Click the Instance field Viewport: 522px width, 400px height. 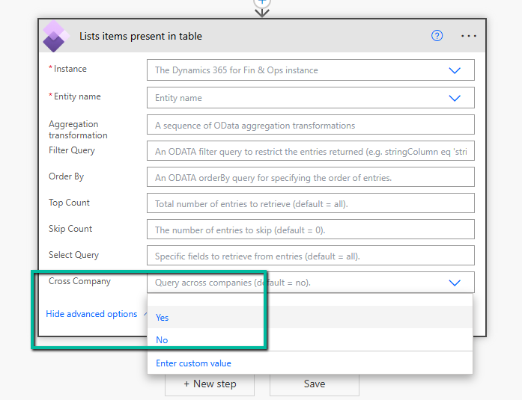pyautogui.click(x=311, y=70)
